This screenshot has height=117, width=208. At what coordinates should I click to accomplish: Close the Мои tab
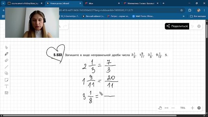pyautogui.click(x=119, y=3)
